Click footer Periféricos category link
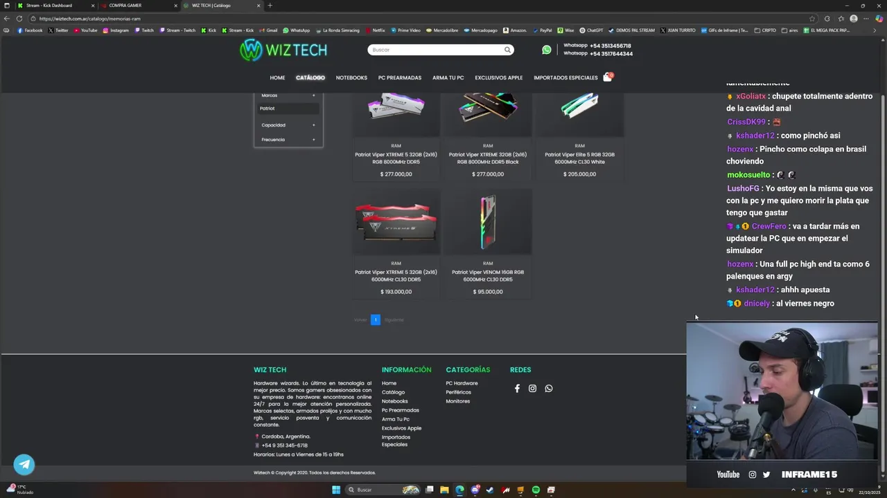The image size is (887, 498). pos(458,392)
